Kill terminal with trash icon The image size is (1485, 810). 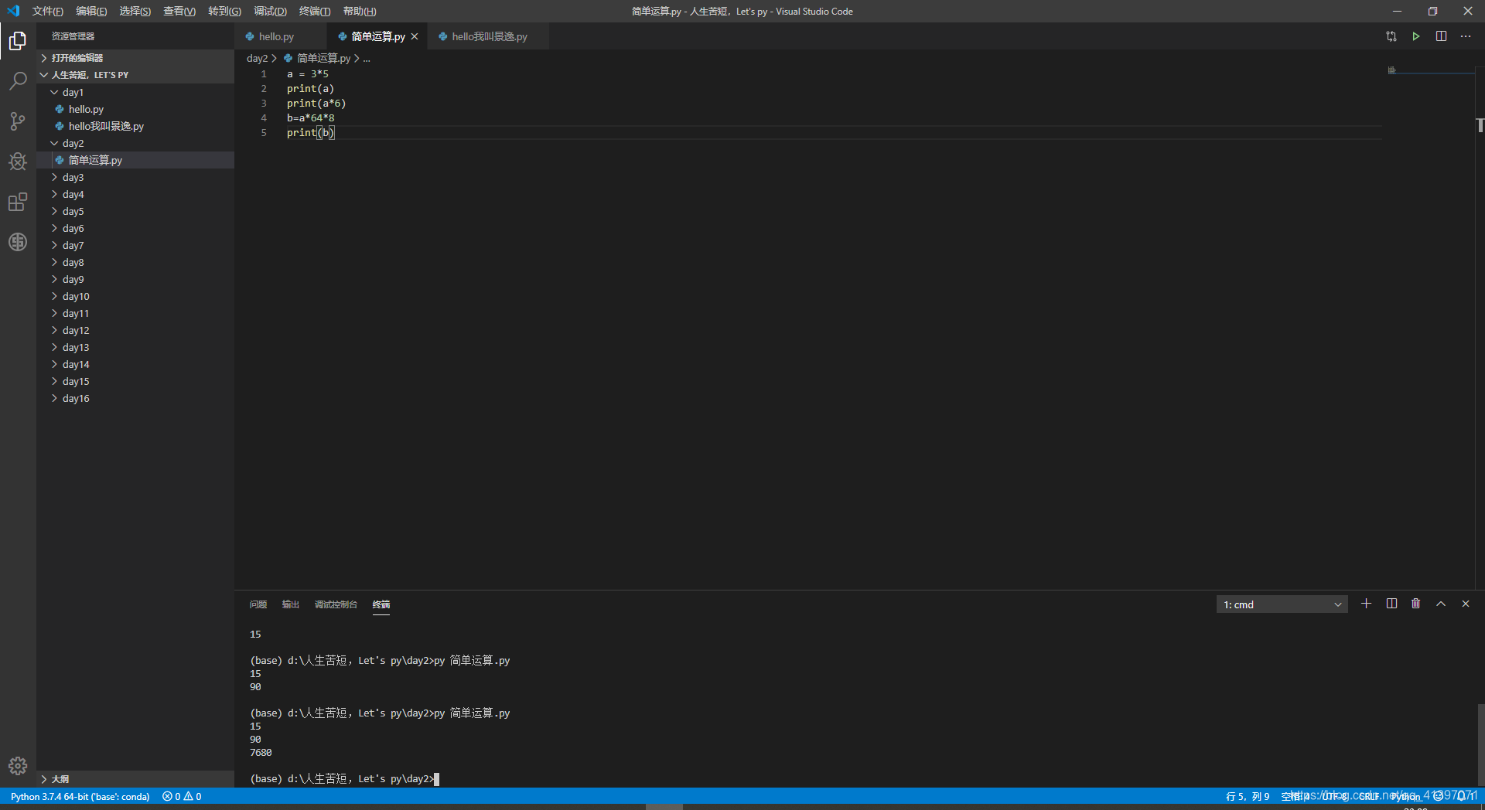1416,604
